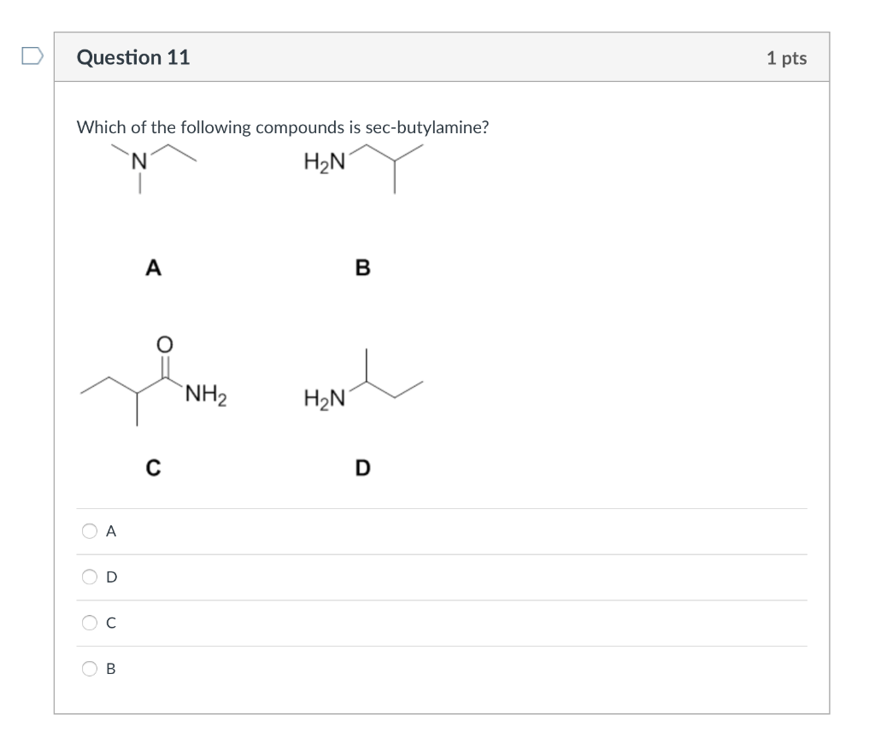
Task: Click the answer row text B
Action: (109, 670)
